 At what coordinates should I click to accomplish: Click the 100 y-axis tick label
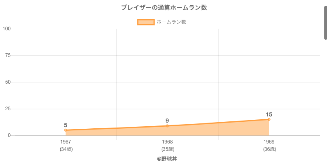pyautogui.click(x=7, y=29)
